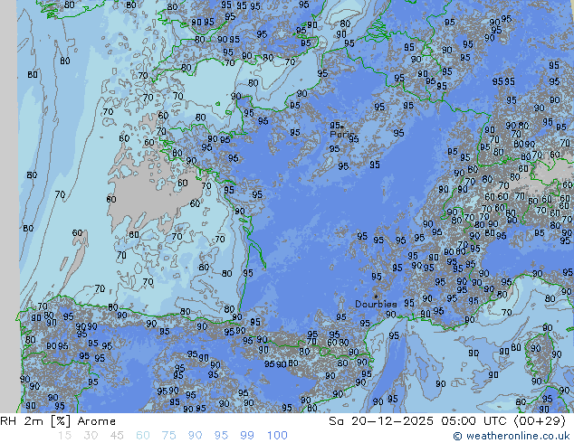Click the black dot marker at Dourbies

376,297
